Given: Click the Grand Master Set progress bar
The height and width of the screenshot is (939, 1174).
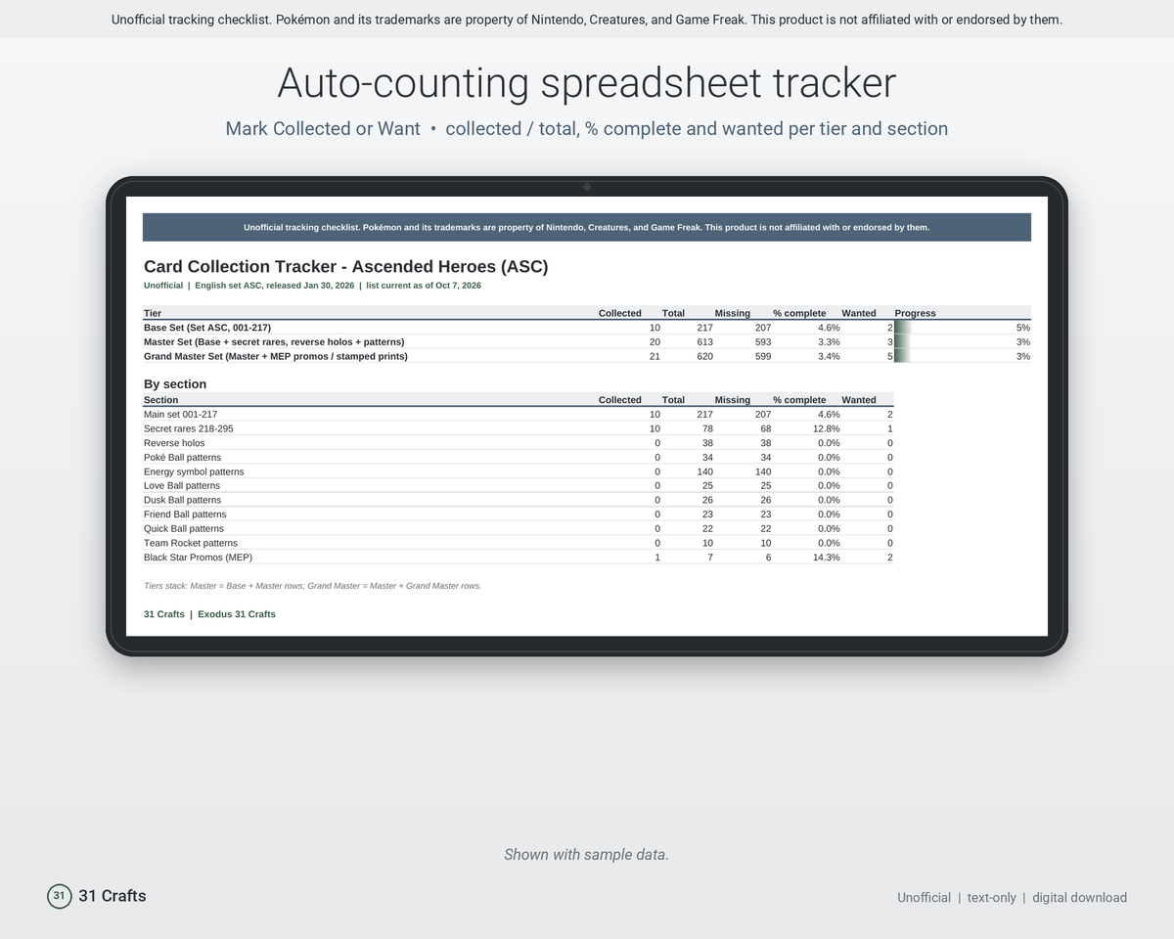Looking at the screenshot, I should (x=903, y=356).
